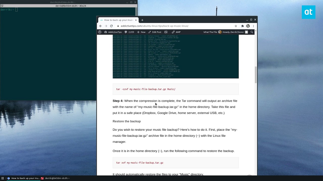Click the terminal screenshot image in the article
The height and width of the screenshot is (181, 323).
coord(176,57)
